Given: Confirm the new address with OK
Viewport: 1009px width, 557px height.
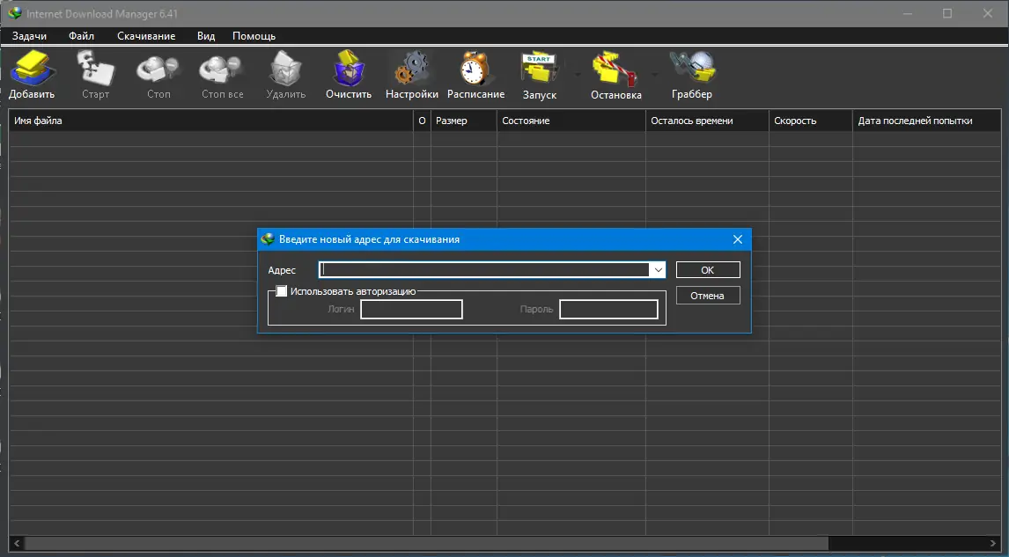Looking at the screenshot, I should pyautogui.click(x=707, y=269).
